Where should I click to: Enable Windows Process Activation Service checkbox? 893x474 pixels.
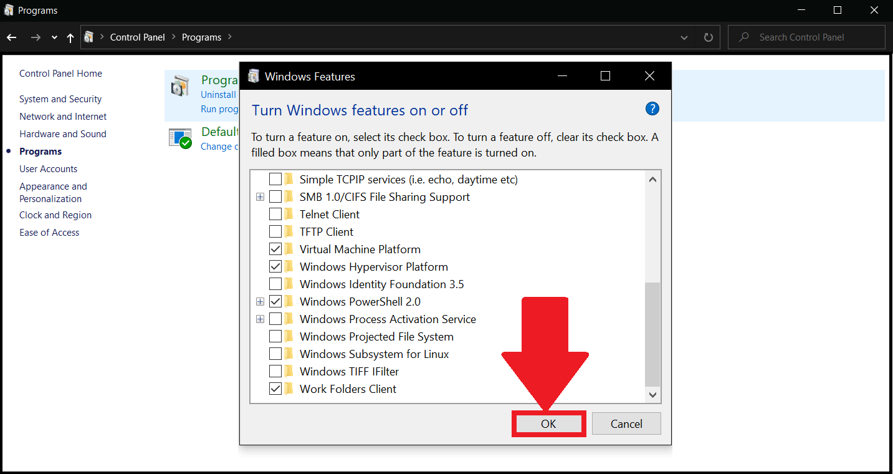point(275,319)
